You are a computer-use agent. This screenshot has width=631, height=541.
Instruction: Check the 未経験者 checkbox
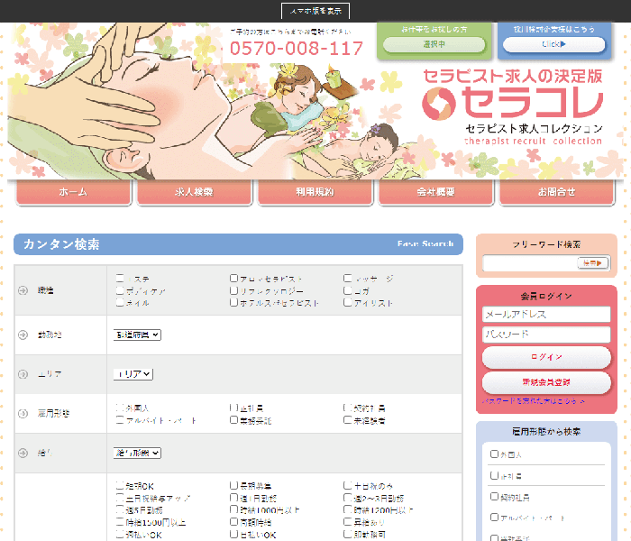click(348, 420)
